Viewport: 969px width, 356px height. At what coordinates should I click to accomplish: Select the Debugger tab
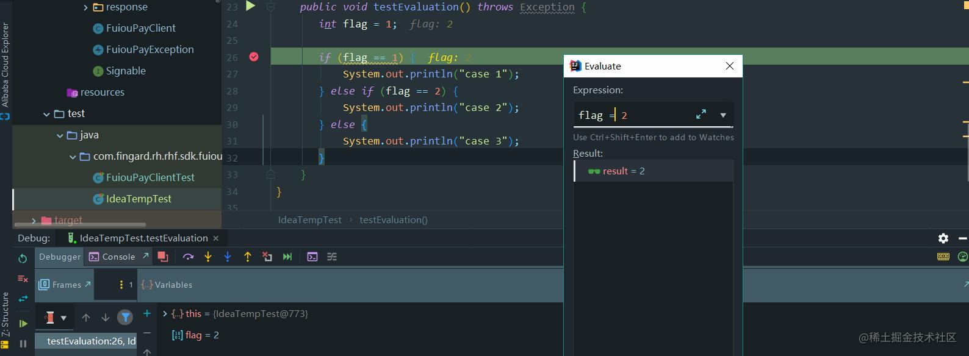pos(60,257)
